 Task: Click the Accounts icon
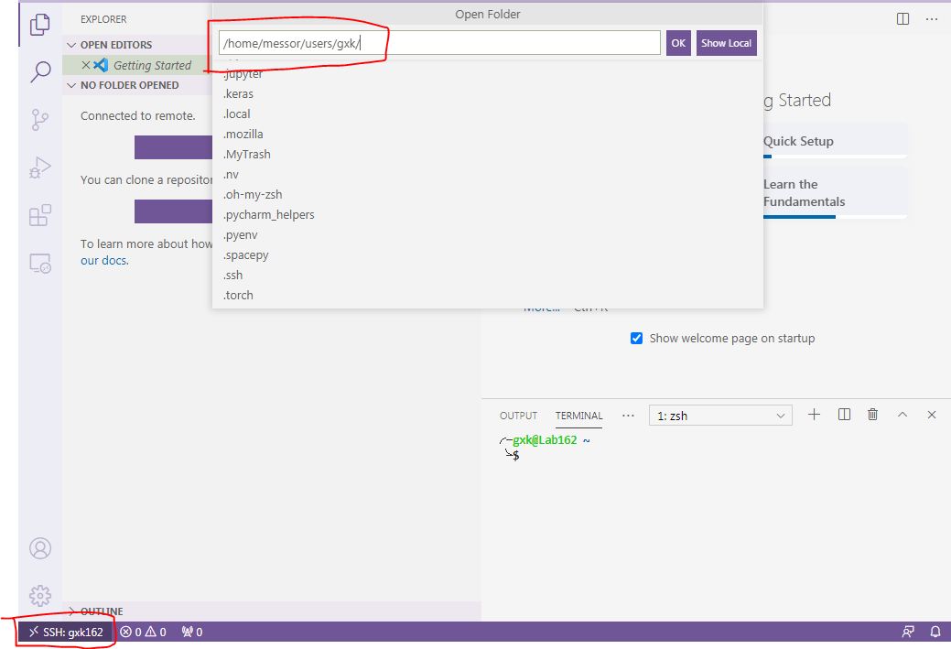tap(40, 548)
